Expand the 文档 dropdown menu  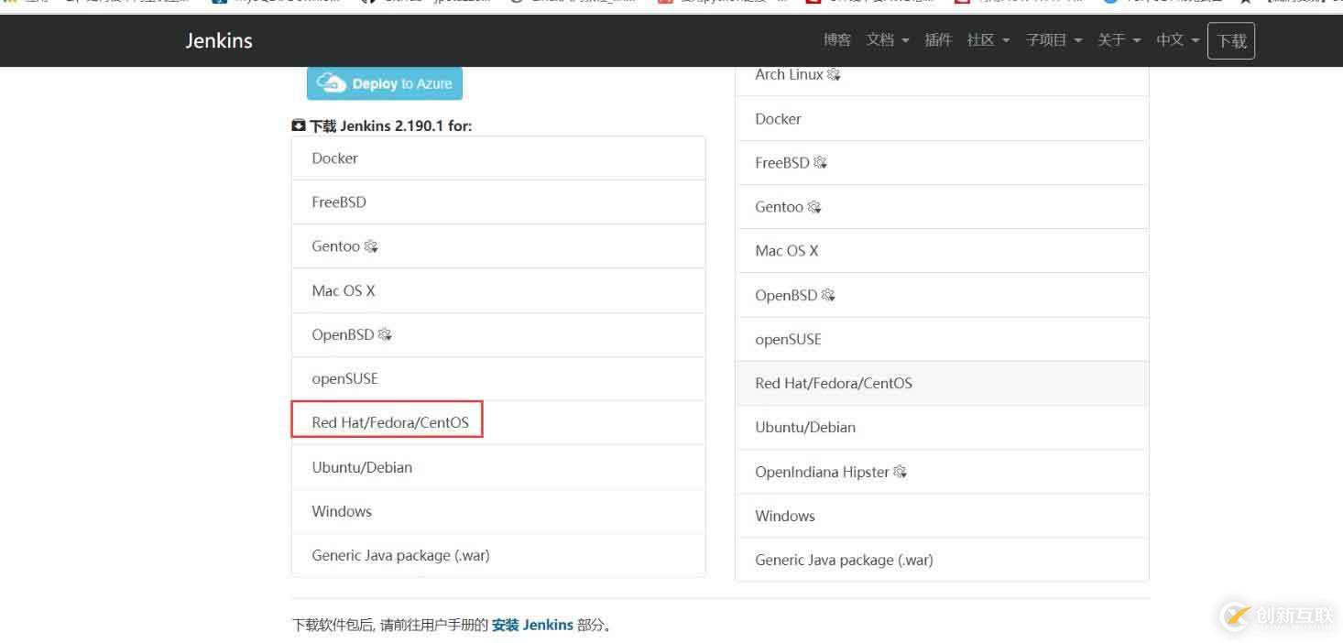coord(888,40)
